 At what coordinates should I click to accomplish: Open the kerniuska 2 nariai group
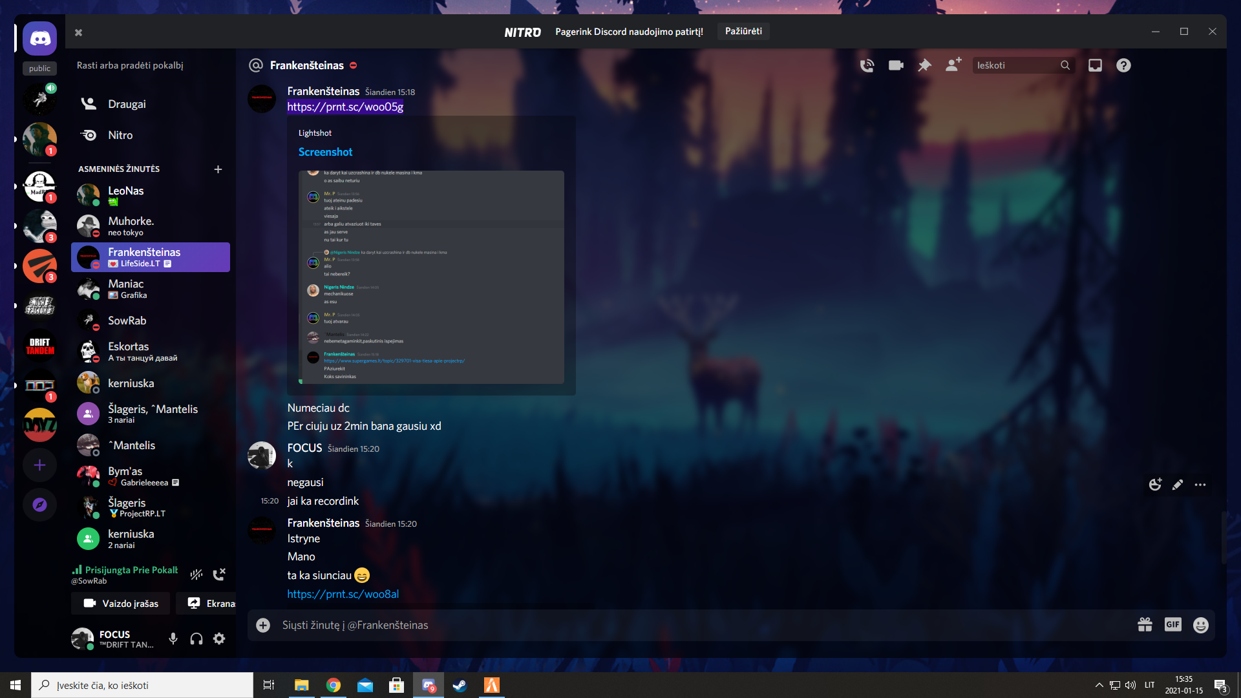[x=151, y=539]
